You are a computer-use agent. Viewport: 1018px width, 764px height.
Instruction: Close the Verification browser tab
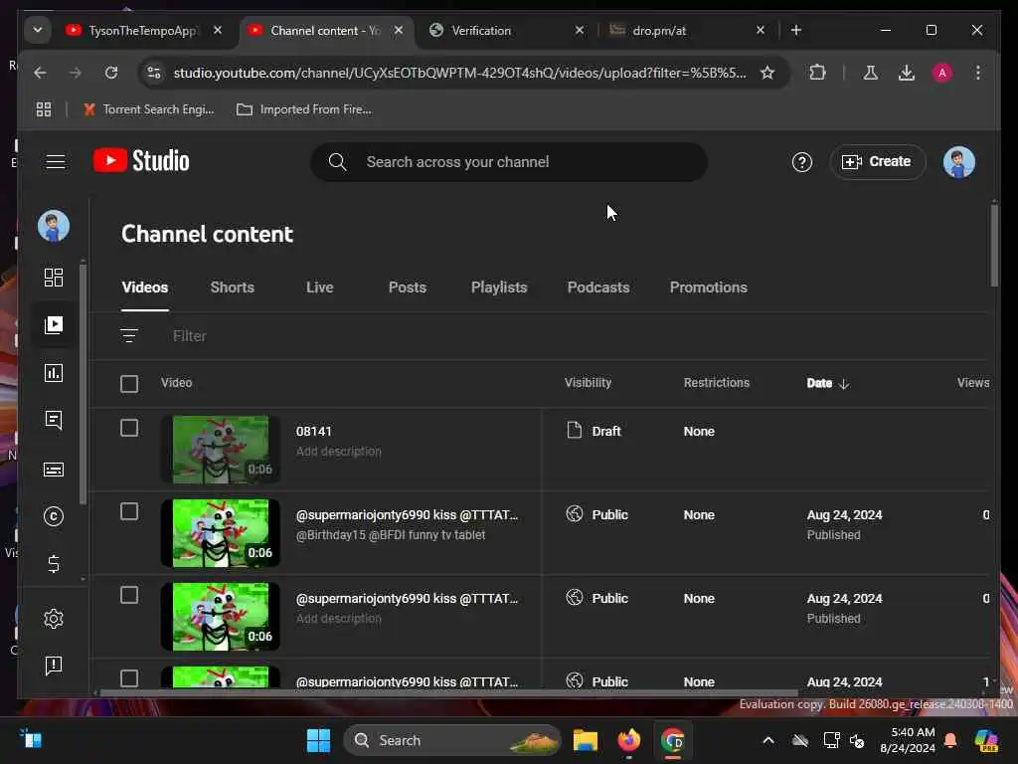tap(580, 31)
